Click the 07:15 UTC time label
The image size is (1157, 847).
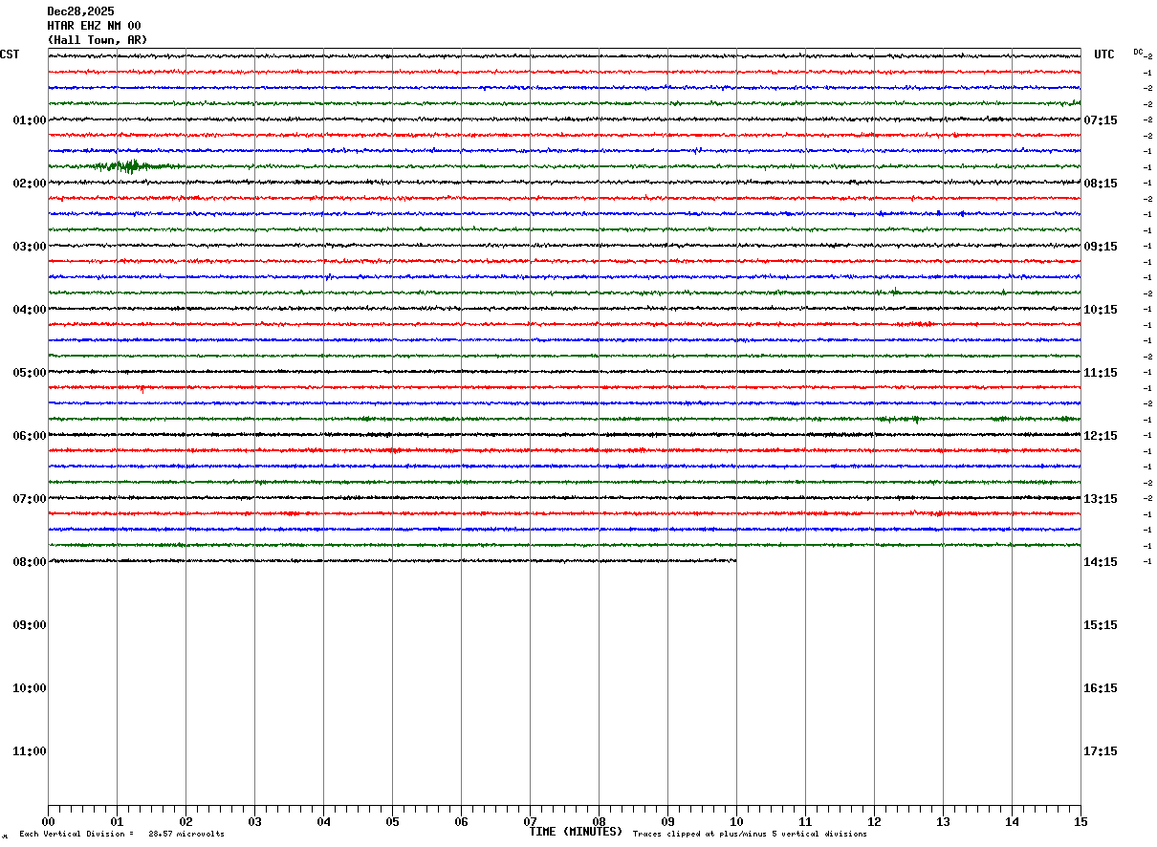click(x=1101, y=120)
